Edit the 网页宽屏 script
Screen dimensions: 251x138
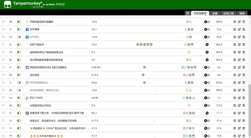click(x=239, y=75)
